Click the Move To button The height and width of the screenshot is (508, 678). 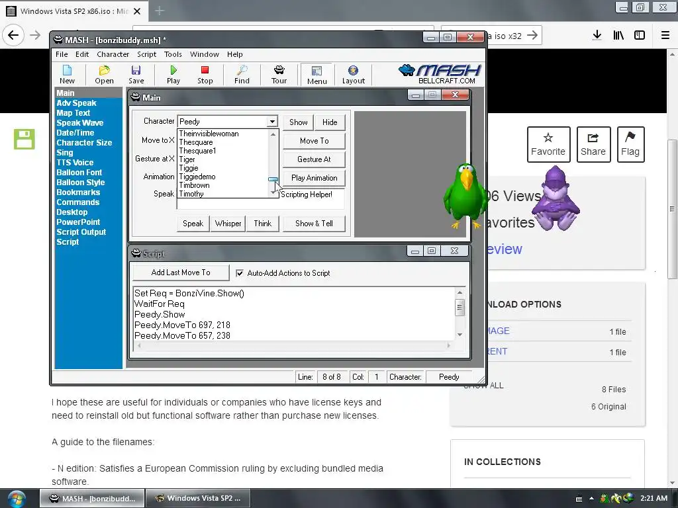314,141
